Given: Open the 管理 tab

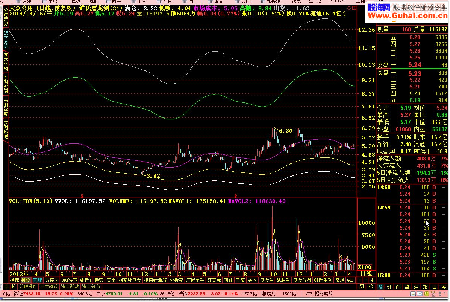Looking at the screenshot, I should click(x=37, y=280).
